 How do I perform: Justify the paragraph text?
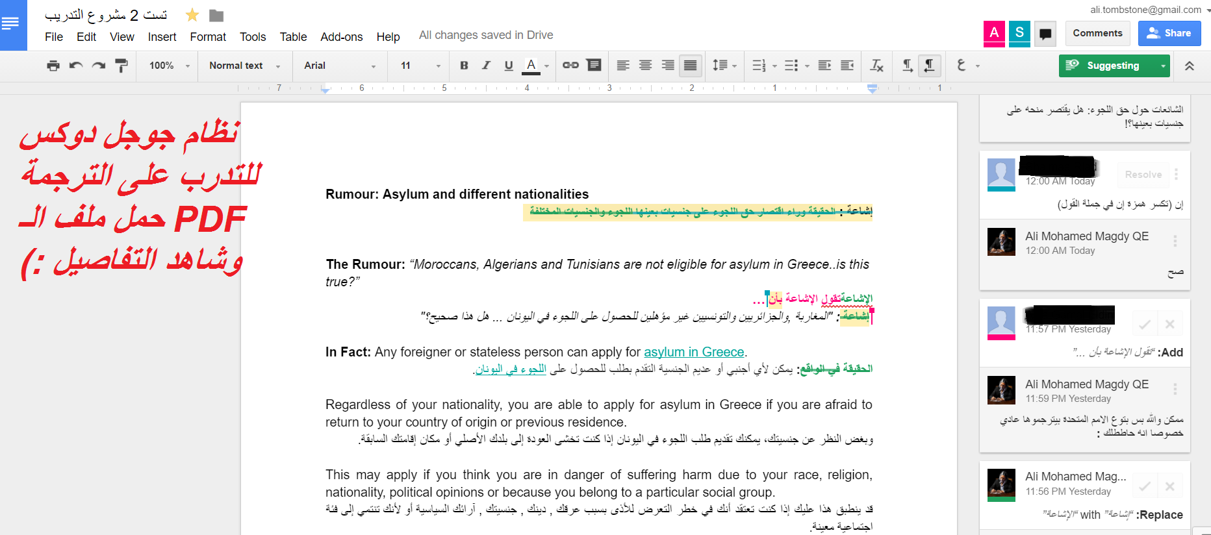click(x=691, y=66)
